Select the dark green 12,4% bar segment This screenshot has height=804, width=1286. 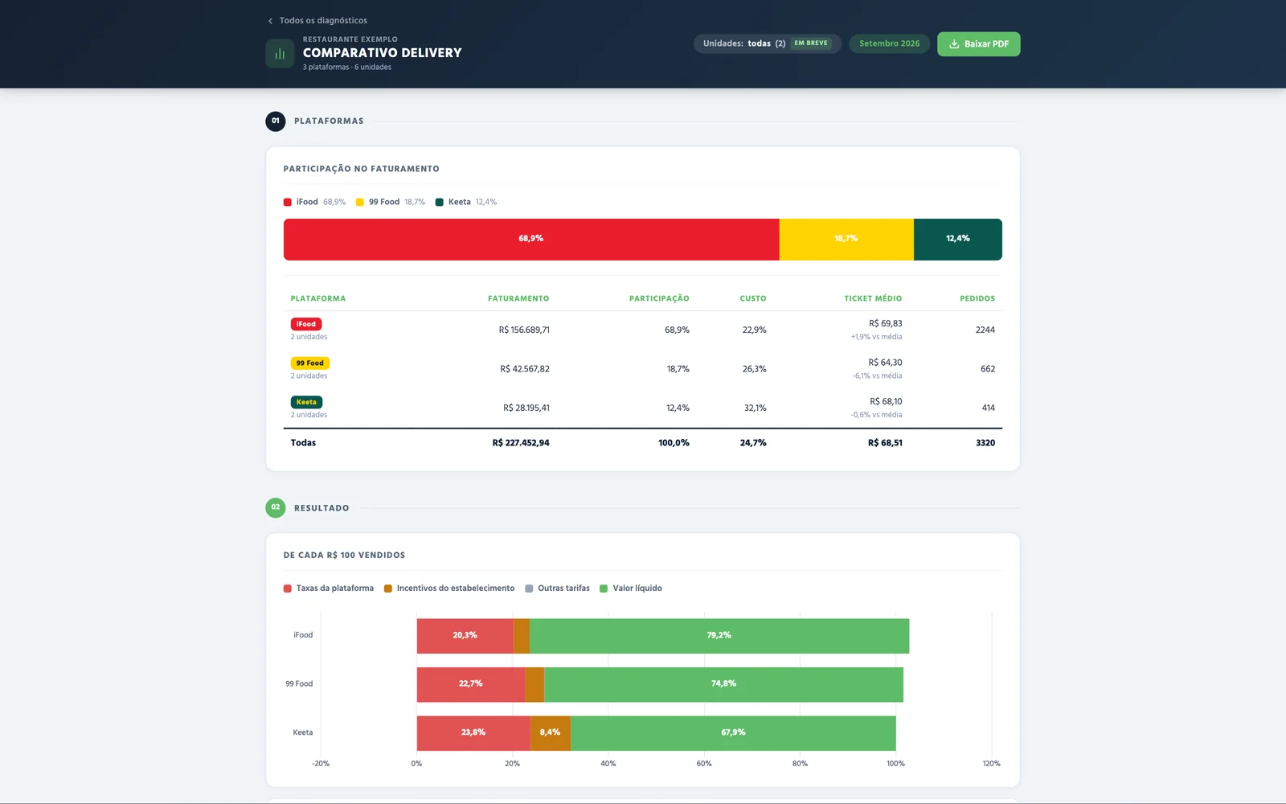958,240
